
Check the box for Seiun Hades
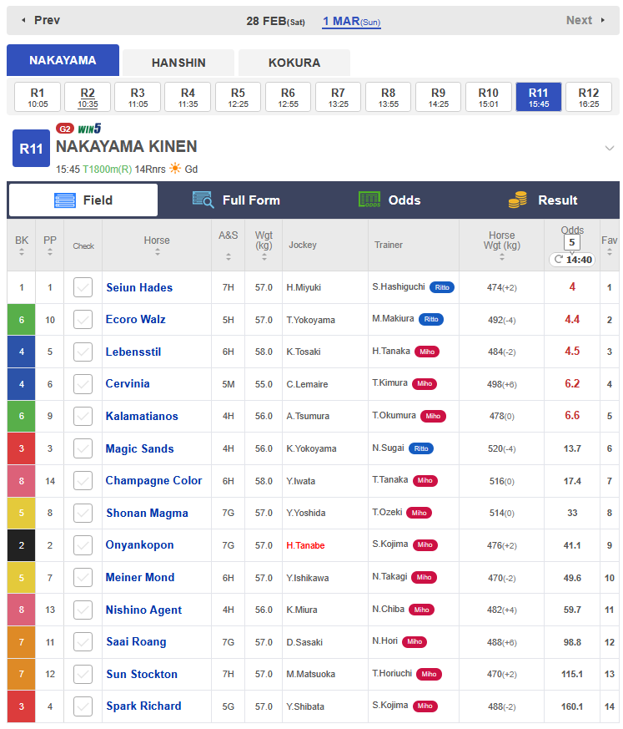(83, 287)
